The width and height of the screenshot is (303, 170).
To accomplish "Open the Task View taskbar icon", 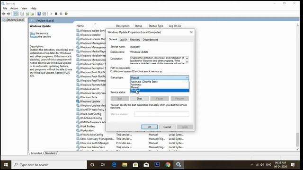I will click(103, 165).
